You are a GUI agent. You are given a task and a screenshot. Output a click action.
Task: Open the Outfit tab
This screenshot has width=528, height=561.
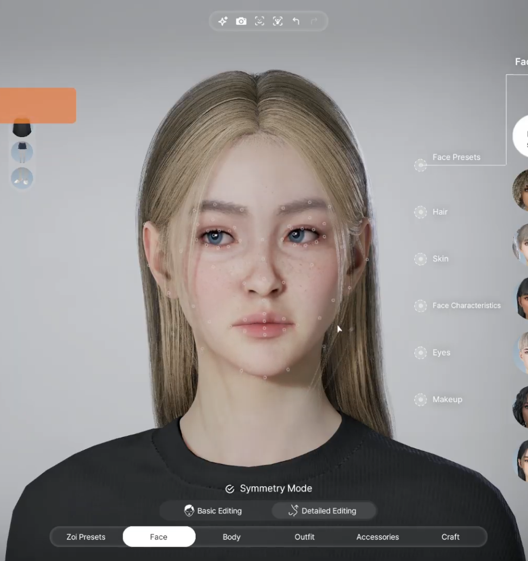click(305, 537)
